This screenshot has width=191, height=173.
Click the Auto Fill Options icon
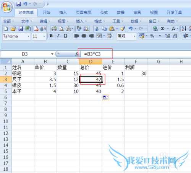105,98
